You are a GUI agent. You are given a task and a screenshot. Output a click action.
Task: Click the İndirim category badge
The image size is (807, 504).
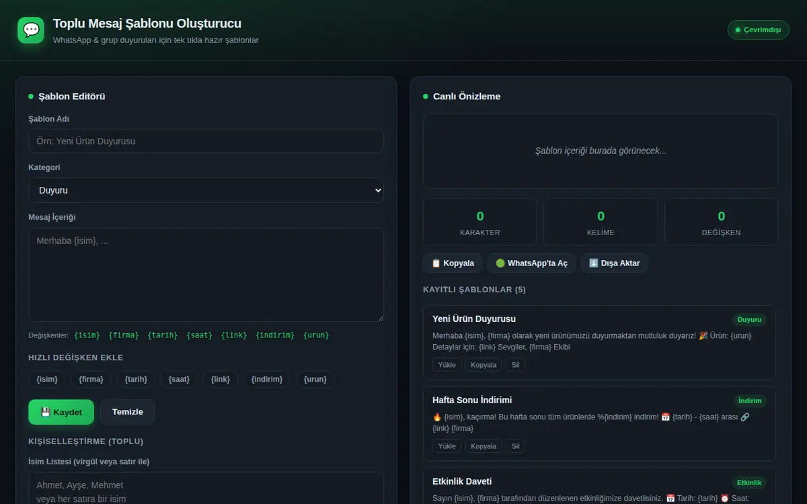750,401
